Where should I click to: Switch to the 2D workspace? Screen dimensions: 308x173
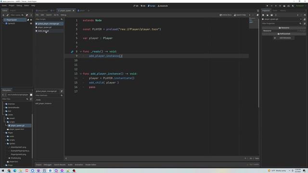pyautogui.click(x=136, y=6)
